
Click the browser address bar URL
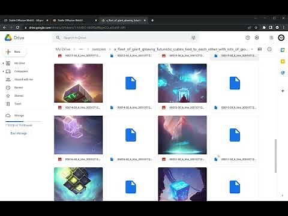pos(77,28)
